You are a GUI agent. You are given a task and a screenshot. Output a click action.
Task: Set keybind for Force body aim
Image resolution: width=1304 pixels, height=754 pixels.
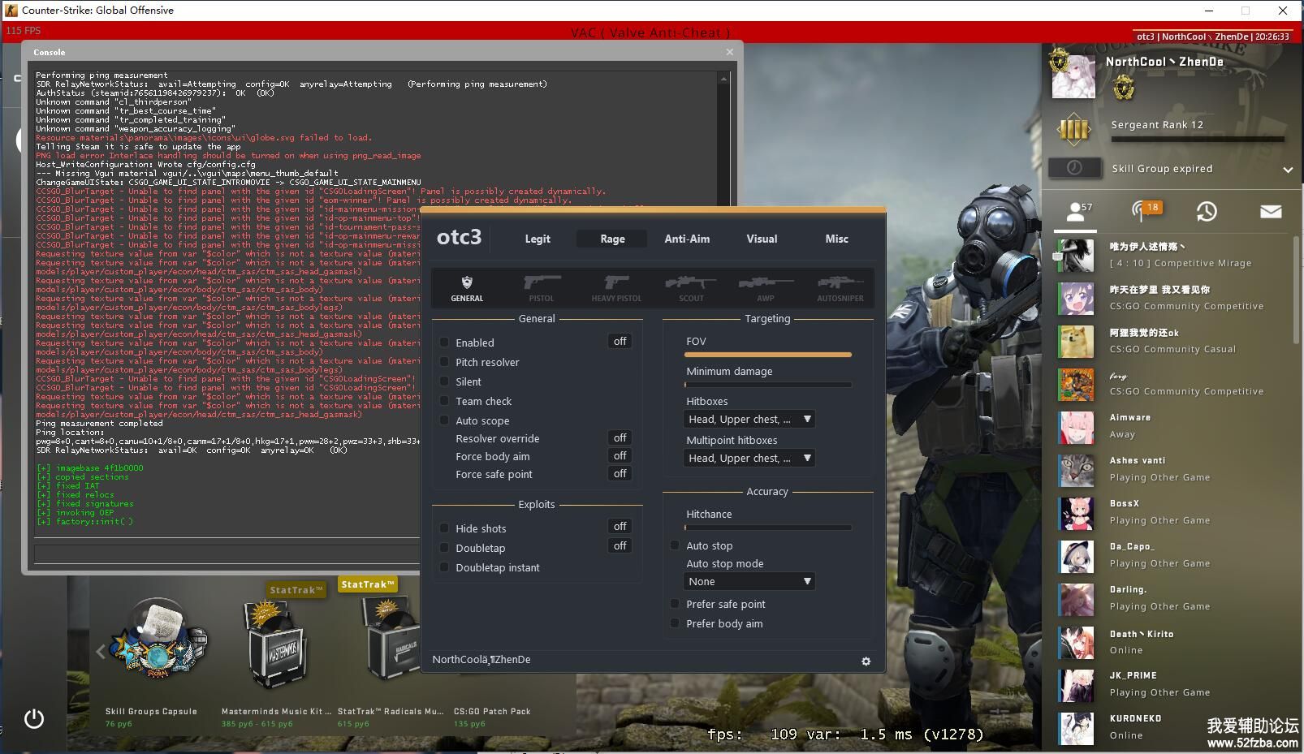[x=620, y=456]
